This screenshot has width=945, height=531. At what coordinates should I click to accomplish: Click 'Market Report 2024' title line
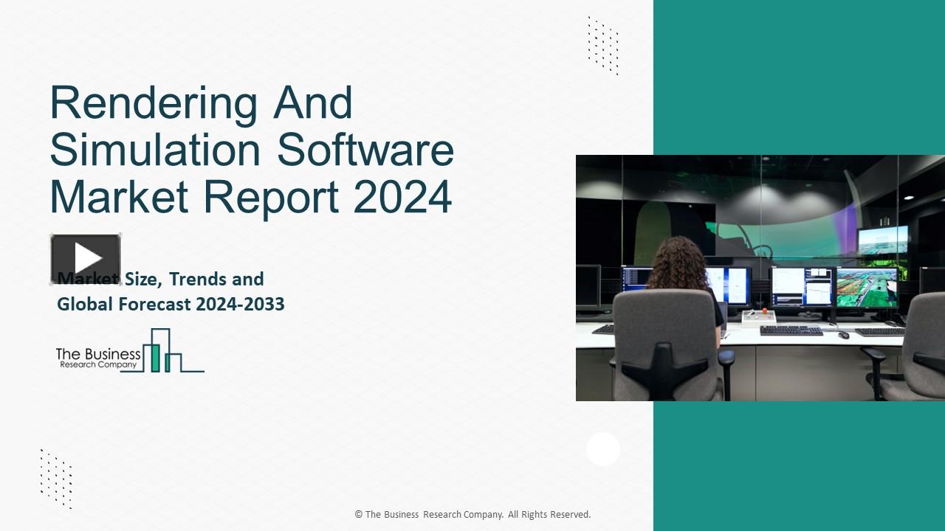[x=251, y=196]
